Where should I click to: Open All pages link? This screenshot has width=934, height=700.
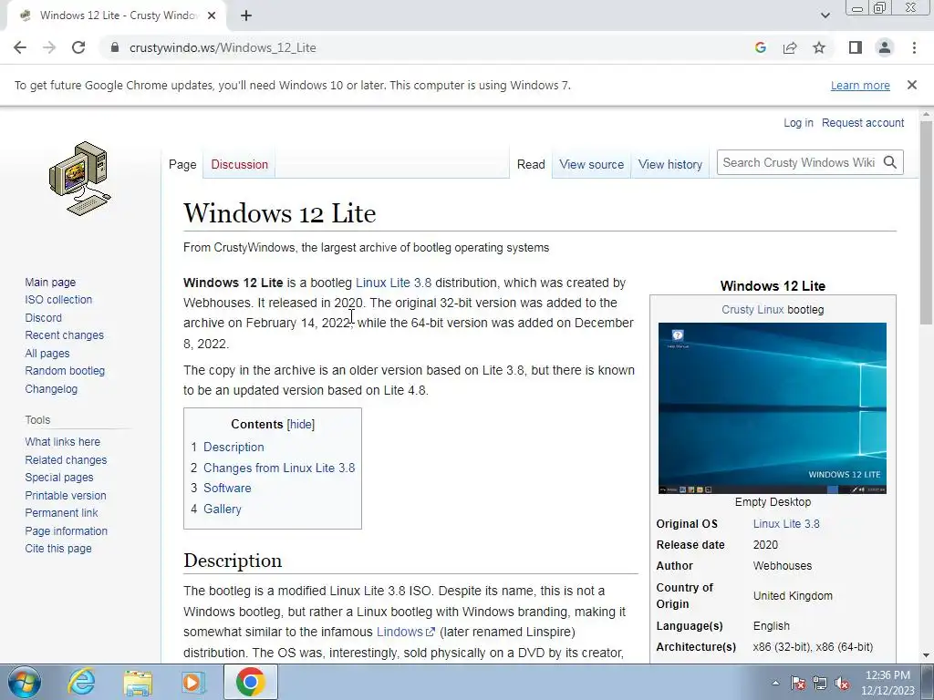pos(47,354)
